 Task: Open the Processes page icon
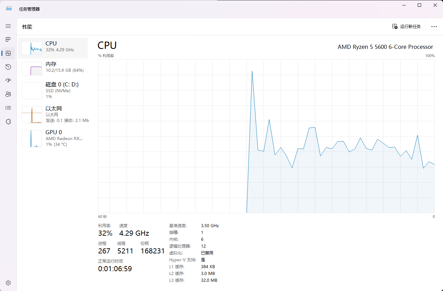pos(8,40)
